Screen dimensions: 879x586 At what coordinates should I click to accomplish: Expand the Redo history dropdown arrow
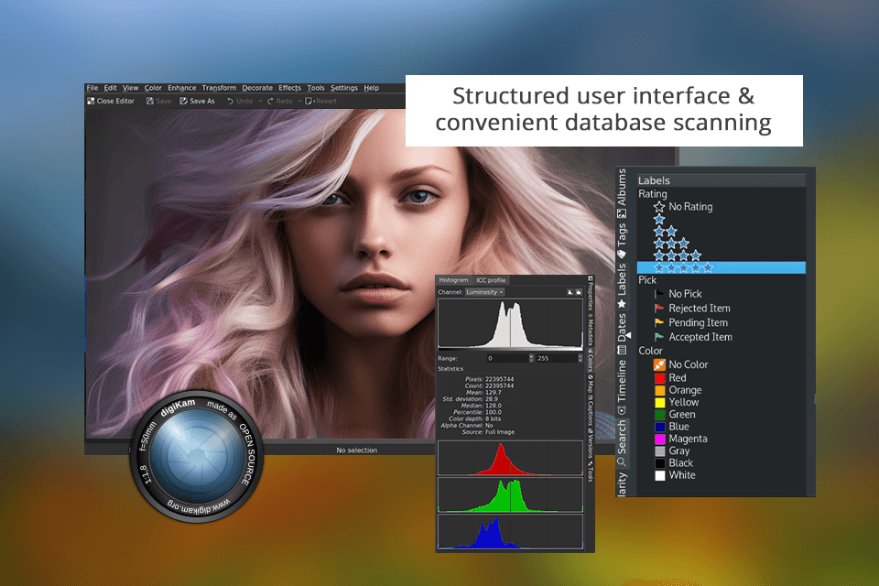coord(299,101)
